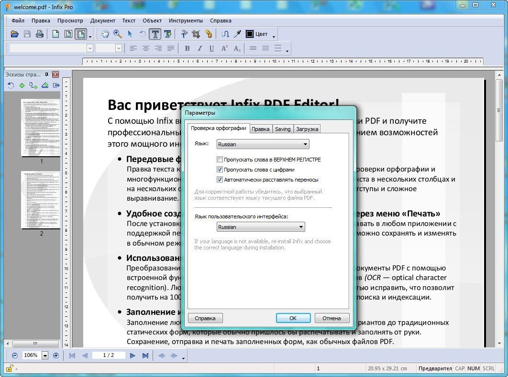Image resolution: width=508 pixels, height=377 pixels.
Task: Select the Crop tool icon
Action: [x=196, y=34]
